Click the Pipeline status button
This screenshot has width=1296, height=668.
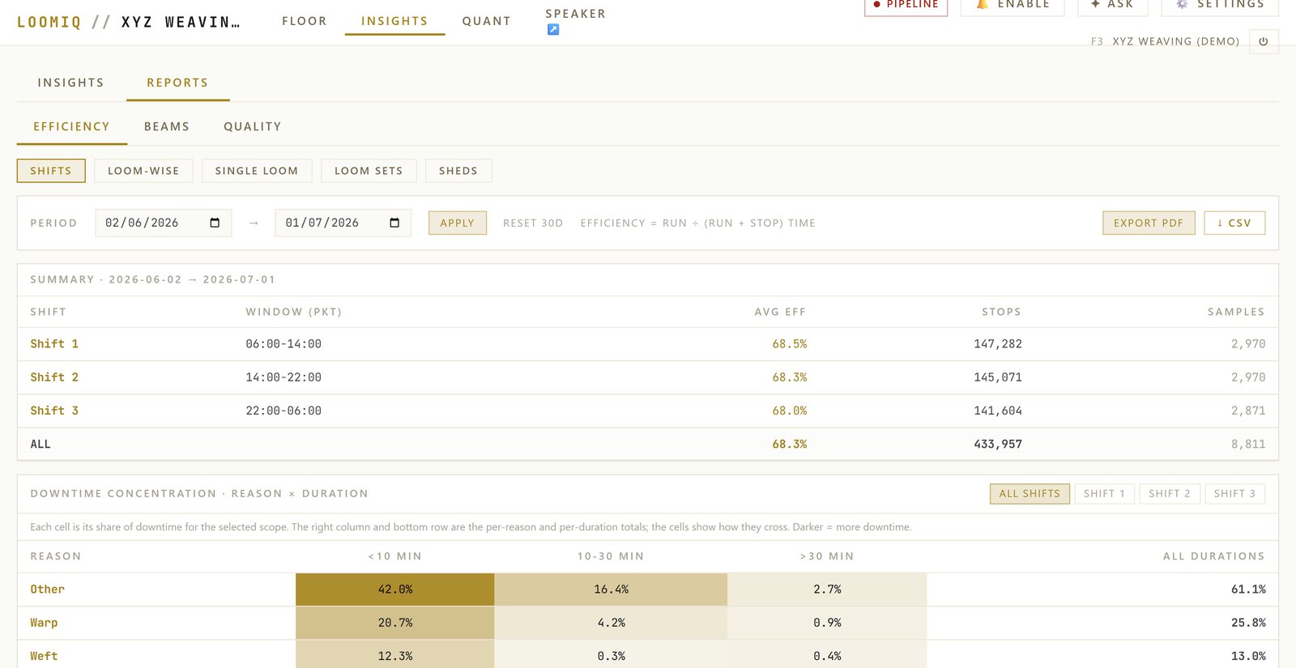point(906,5)
